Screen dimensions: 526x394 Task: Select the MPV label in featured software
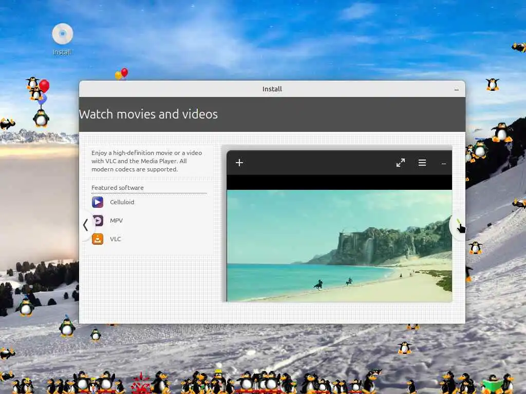click(117, 221)
